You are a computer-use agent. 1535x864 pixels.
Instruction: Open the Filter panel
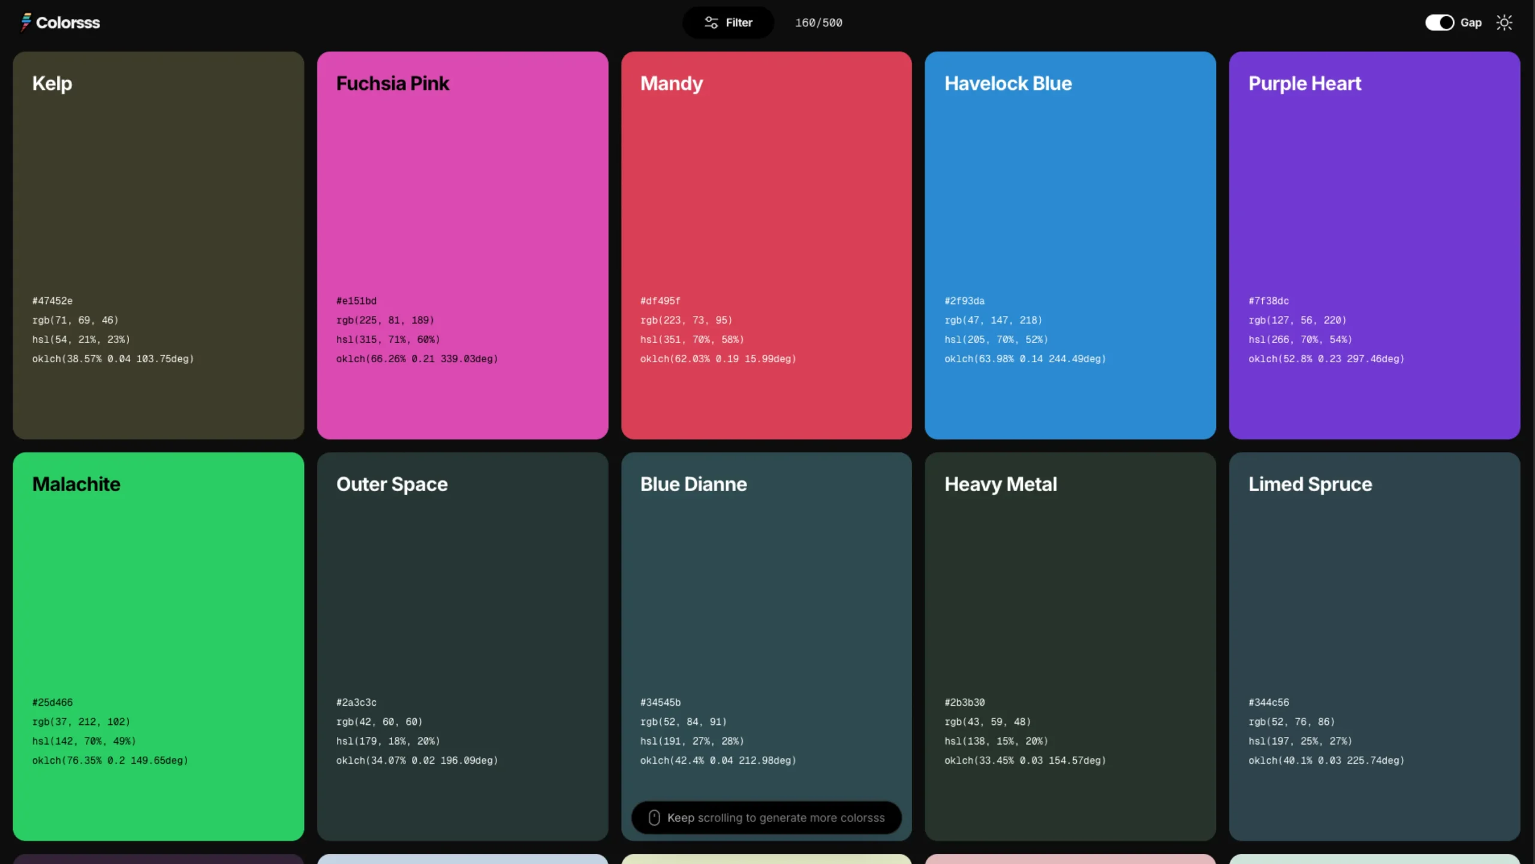click(x=728, y=22)
